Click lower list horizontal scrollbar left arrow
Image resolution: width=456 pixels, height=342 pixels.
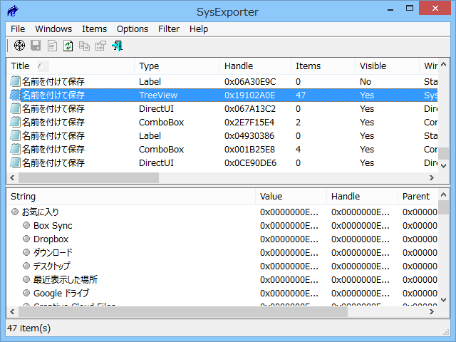tap(12, 312)
